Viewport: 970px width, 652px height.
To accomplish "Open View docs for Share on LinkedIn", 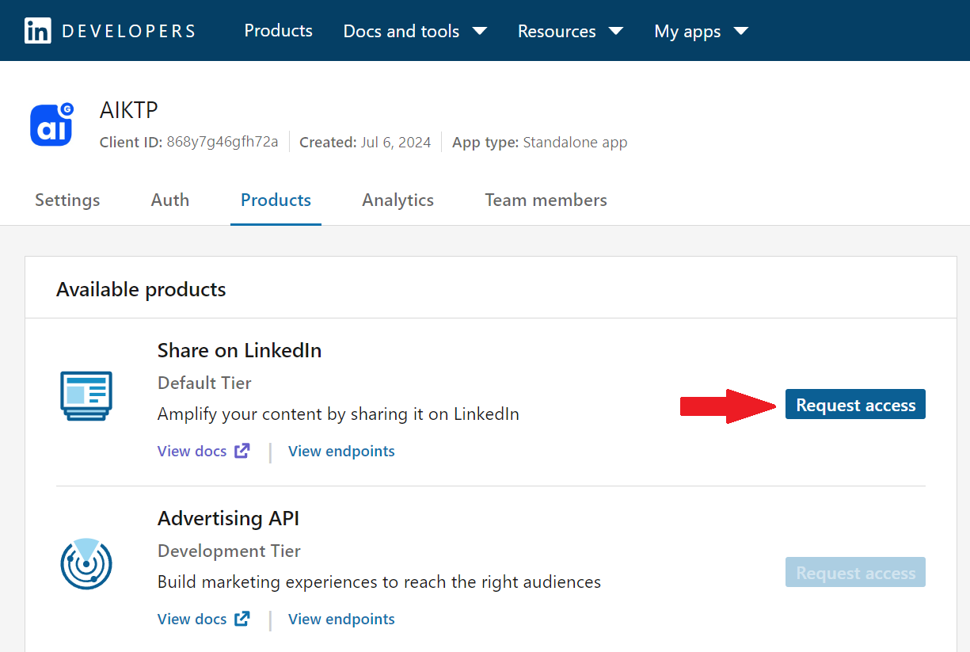I will [192, 452].
